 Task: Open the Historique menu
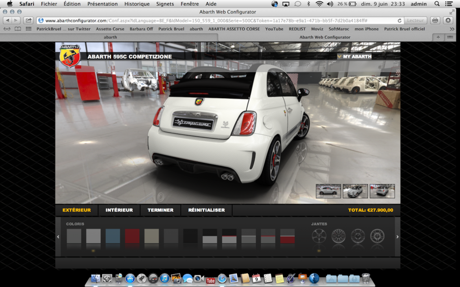(x=137, y=4)
